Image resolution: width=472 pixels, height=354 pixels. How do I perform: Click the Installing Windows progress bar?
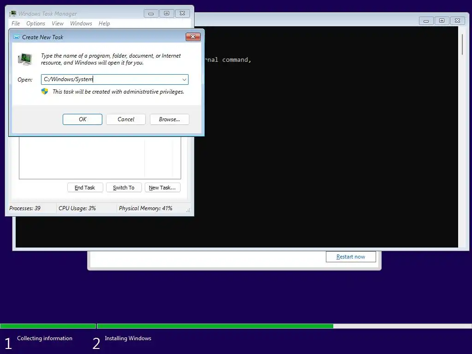pos(284,326)
